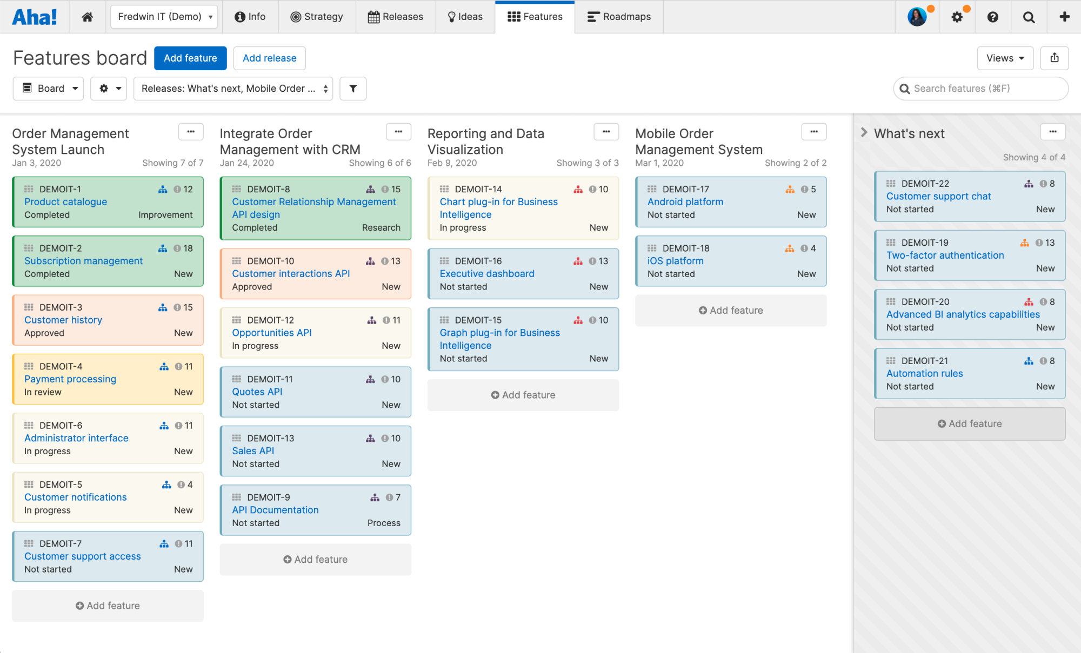Screen dimensions: 1081x653
Task: Open the help question mark icon
Action: [992, 17]
